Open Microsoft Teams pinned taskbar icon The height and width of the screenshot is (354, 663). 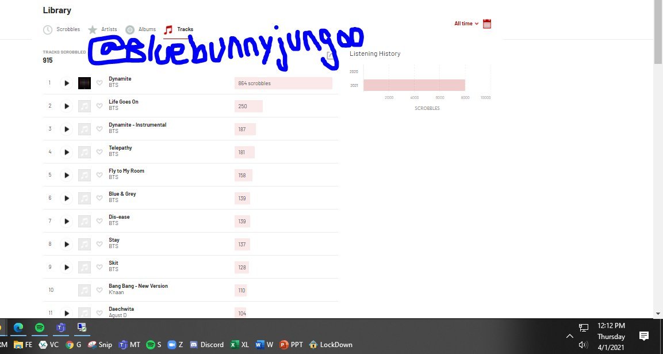61,328
